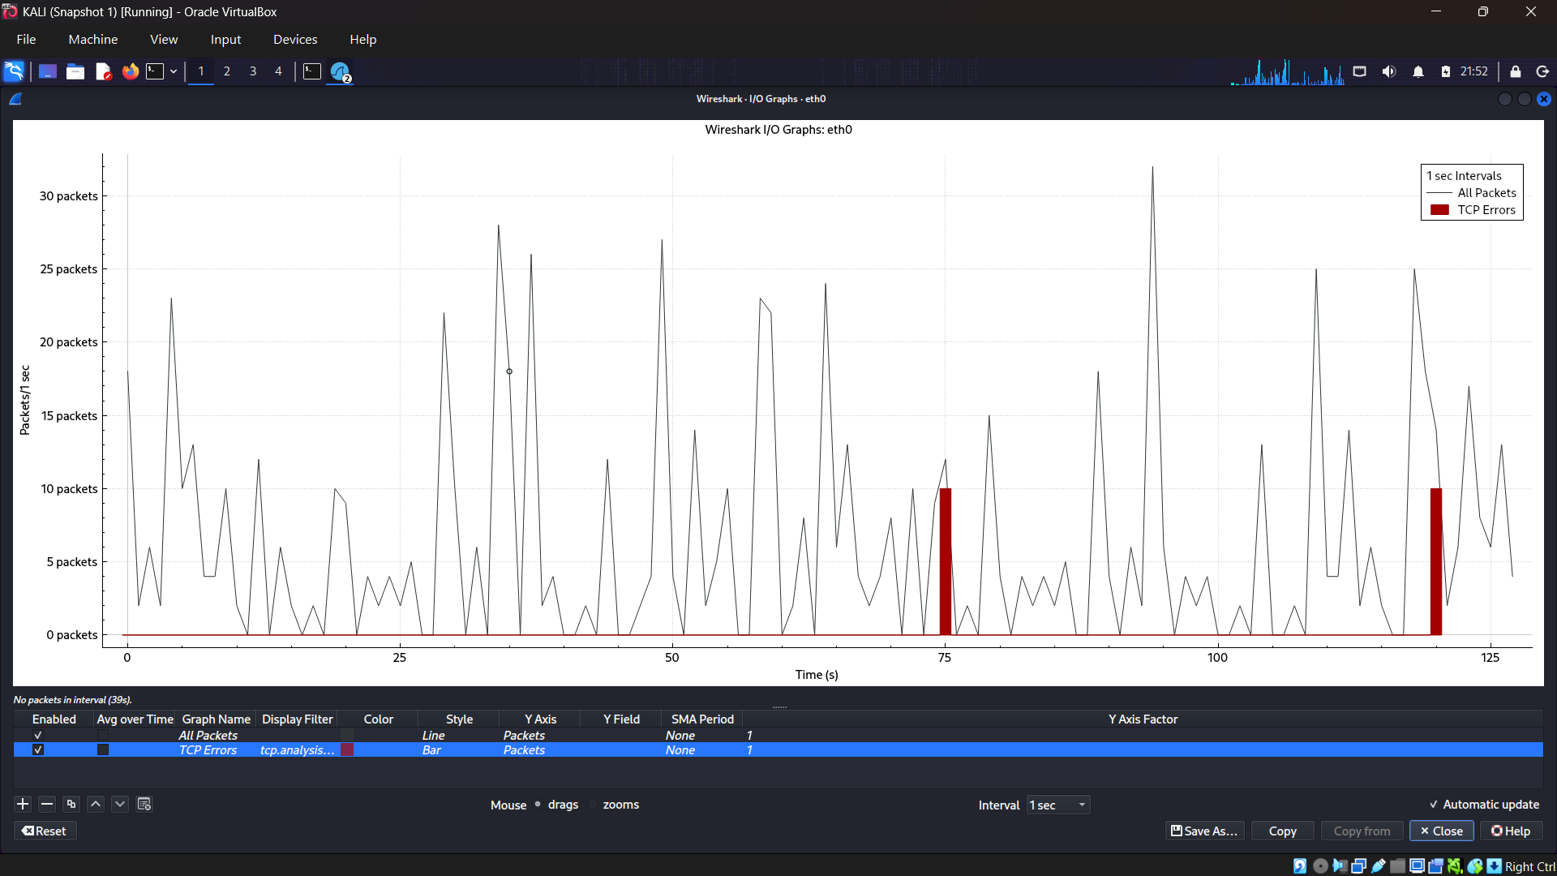
Task: Change the Line style cell for All Packets
Action: [458, 735]
